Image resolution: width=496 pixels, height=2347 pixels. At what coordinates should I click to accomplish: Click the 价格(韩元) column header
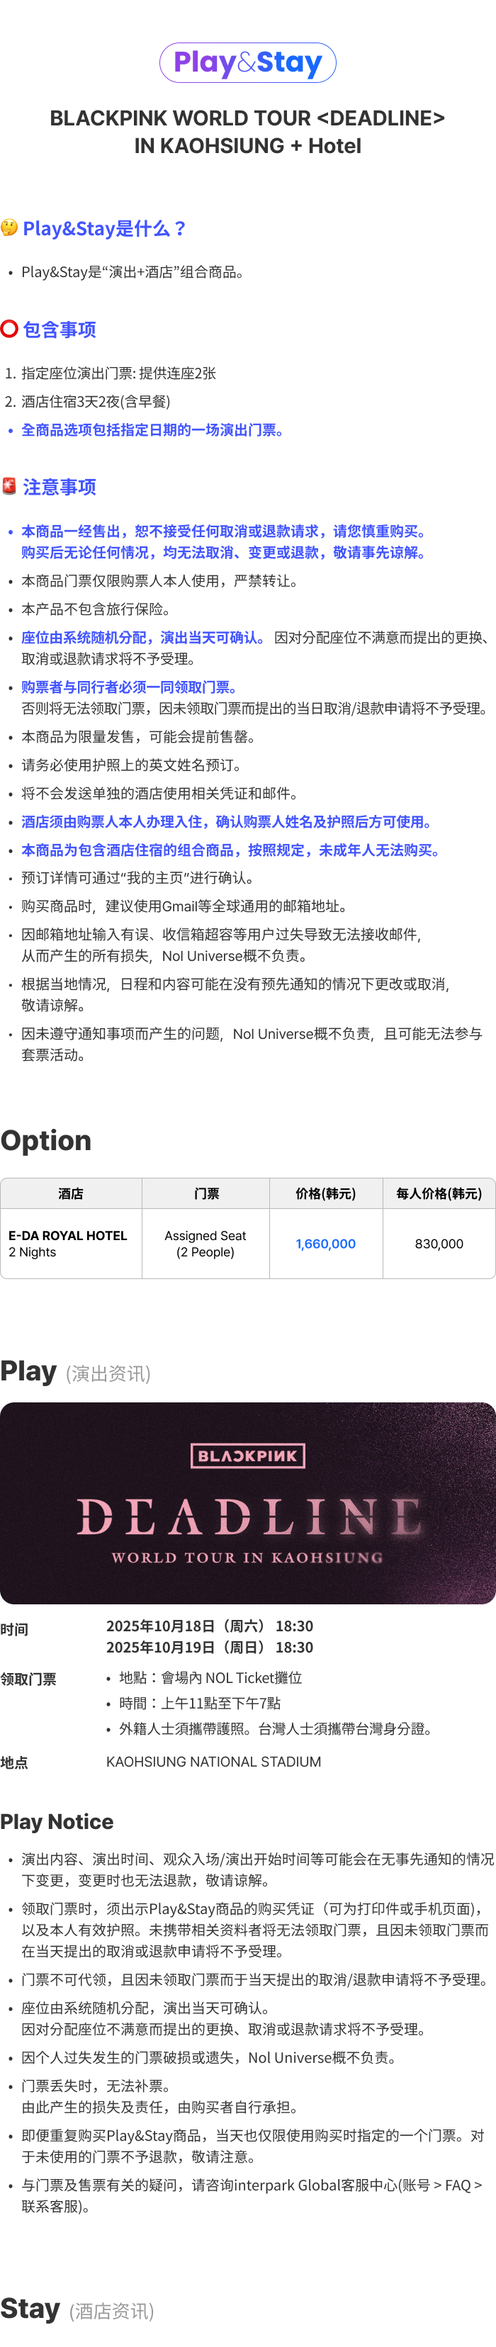pyautogui.click(x=325, y=1193)
